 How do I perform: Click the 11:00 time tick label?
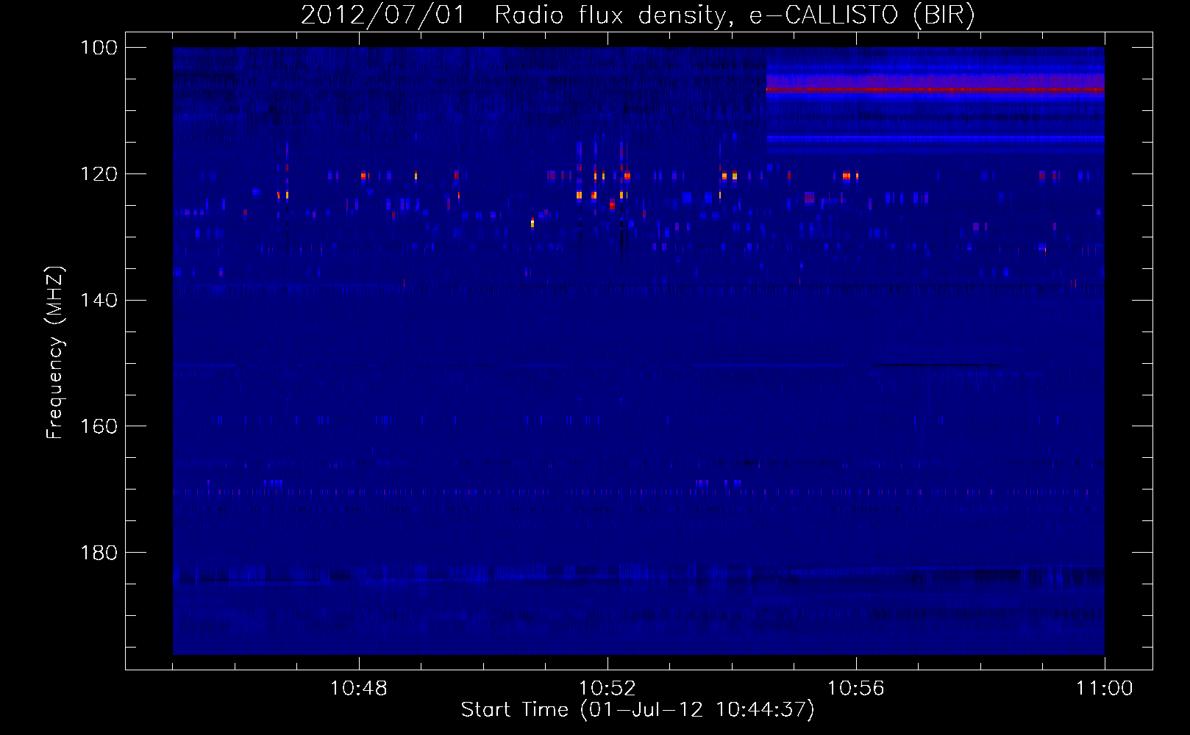1105,689
